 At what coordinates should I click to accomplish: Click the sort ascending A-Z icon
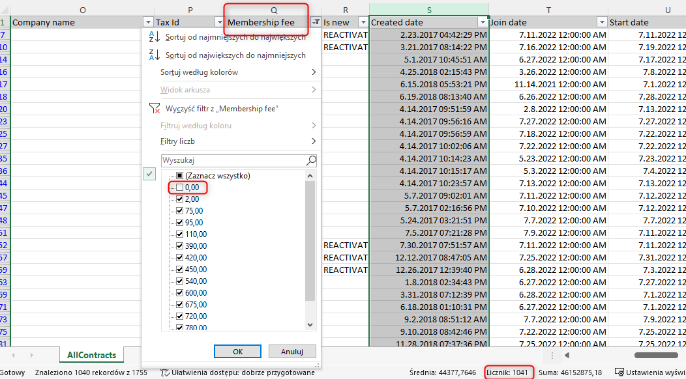tap(153, 37)
